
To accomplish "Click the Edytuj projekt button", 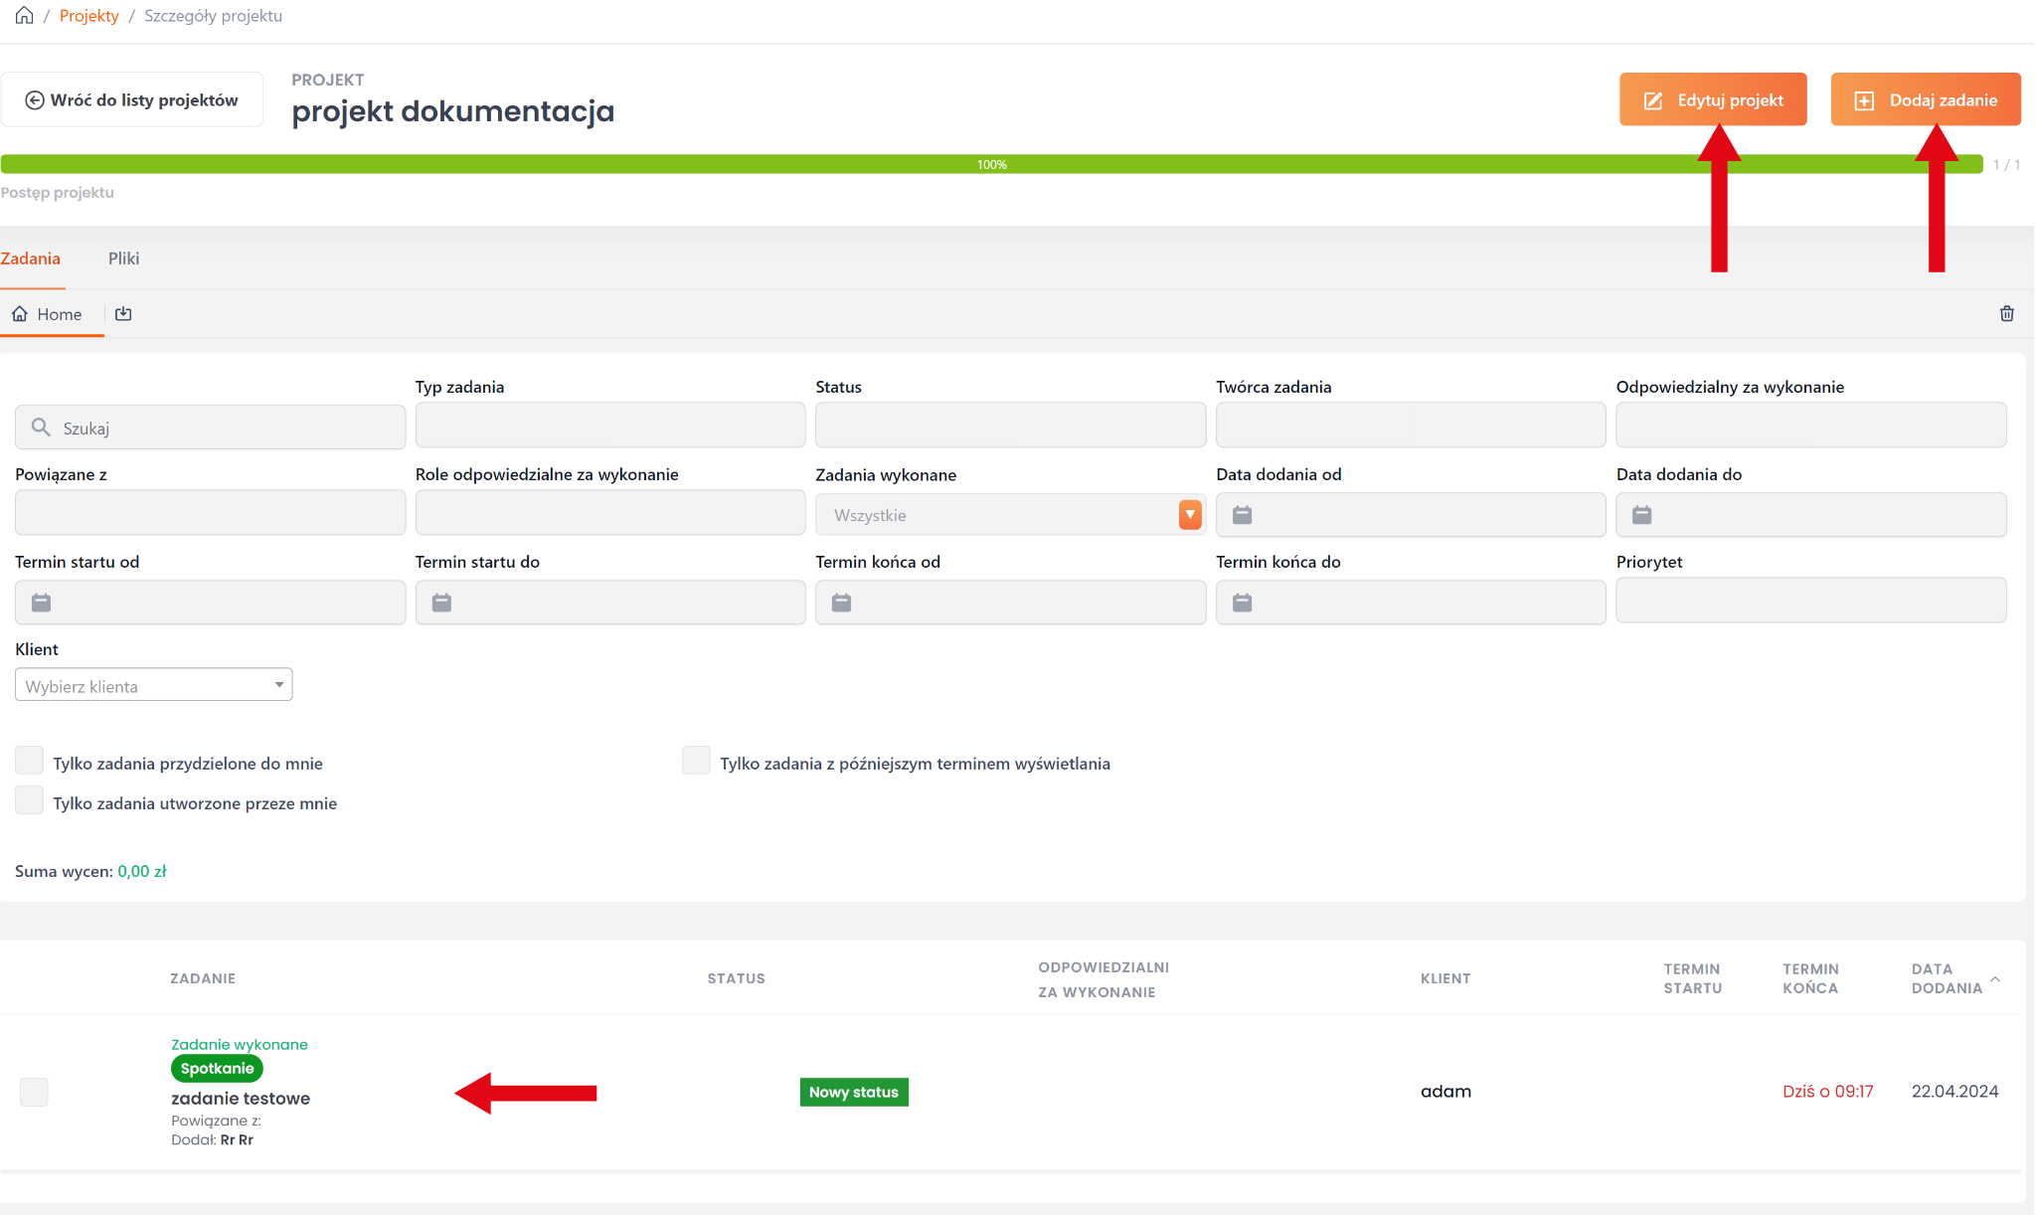I will 1712,99.
